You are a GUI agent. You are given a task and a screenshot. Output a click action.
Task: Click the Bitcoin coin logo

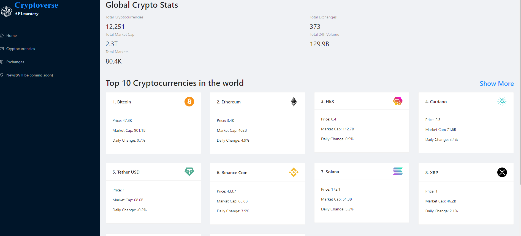(189, 102)
